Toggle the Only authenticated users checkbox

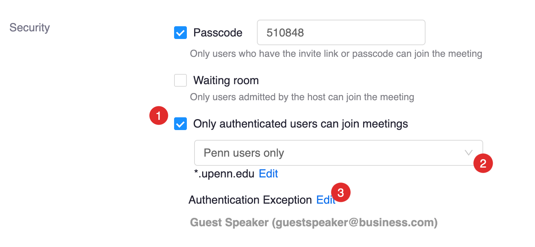180,124
